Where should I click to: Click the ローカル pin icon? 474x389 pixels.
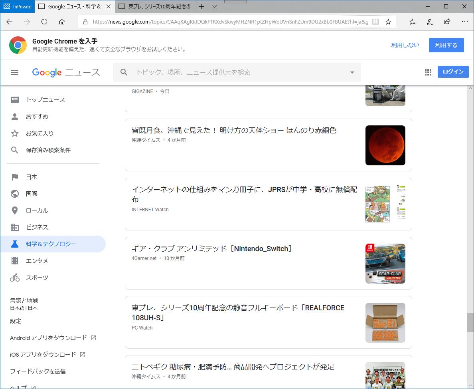14,210
